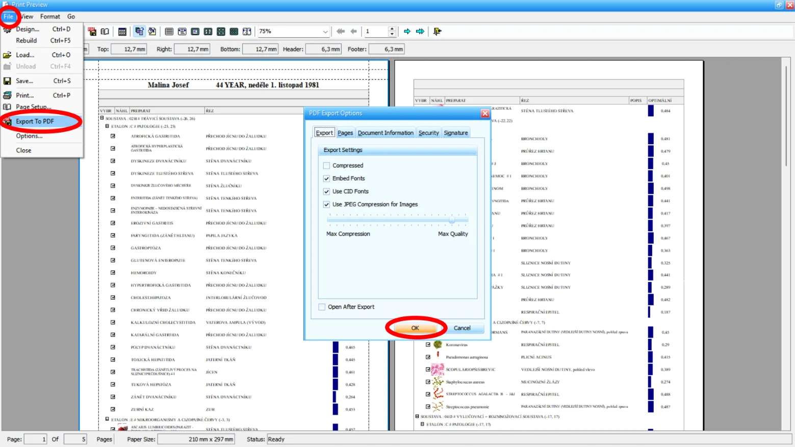
Task: Jump to last page with double cyan arrow
Action: point(420,32)
